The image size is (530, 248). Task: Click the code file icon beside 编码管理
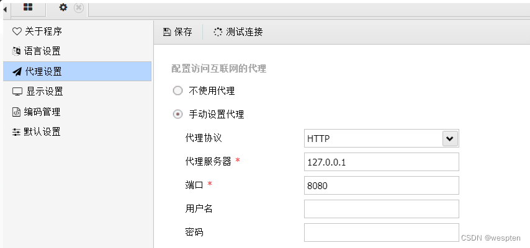coord(17,112)
